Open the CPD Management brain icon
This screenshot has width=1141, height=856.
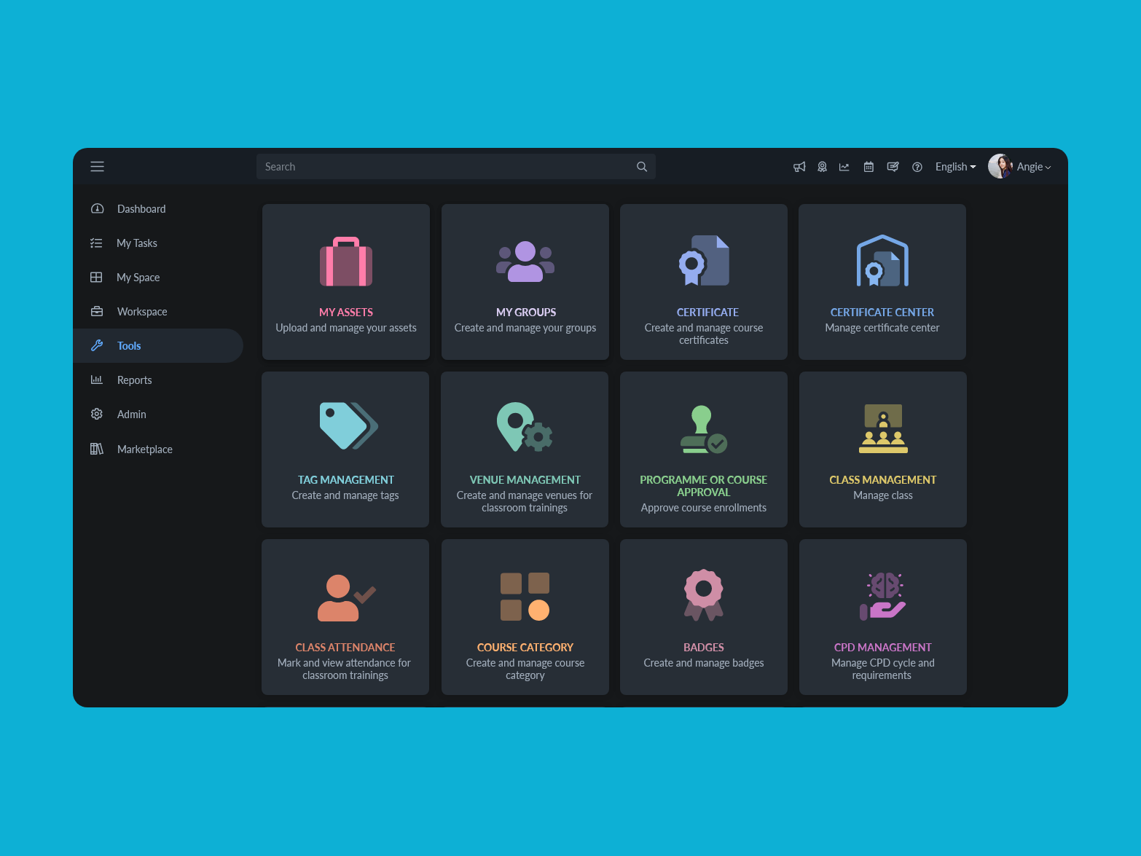click(x=883, y=596)
